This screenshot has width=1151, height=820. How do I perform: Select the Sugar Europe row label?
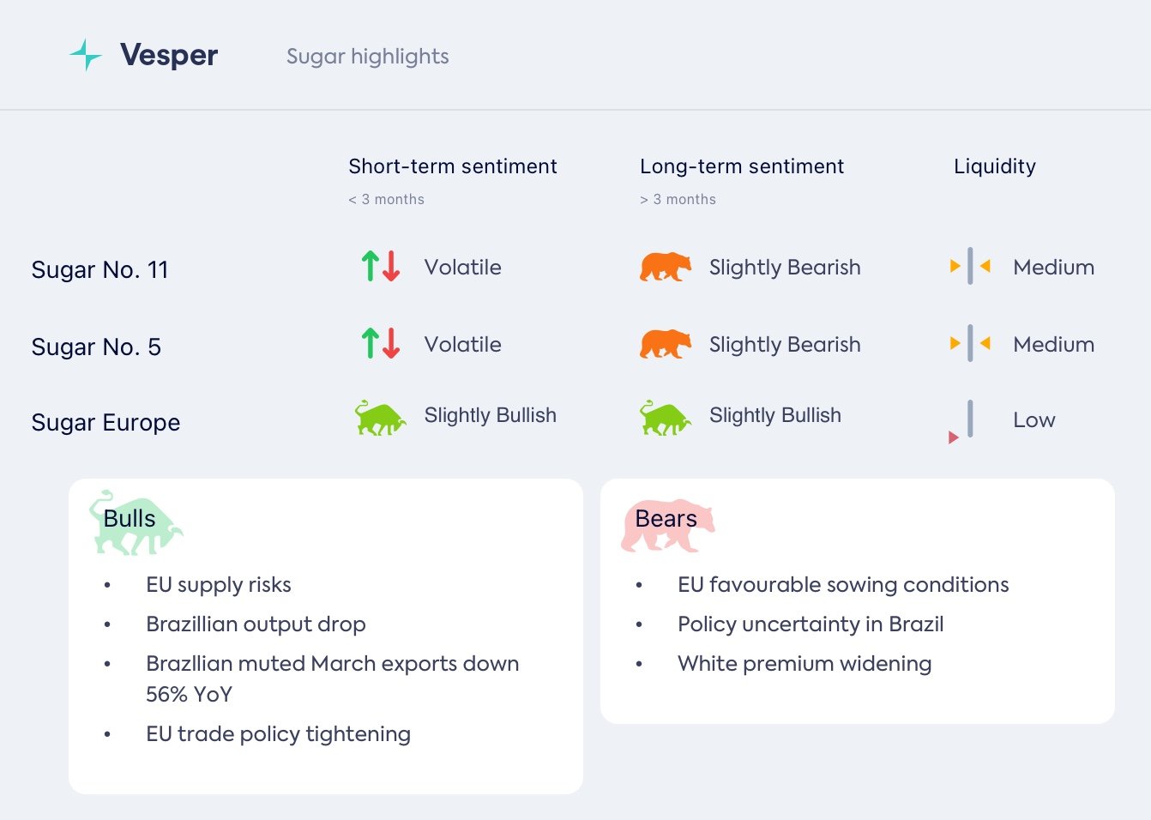pyautogui.click(x=105, y=423)
